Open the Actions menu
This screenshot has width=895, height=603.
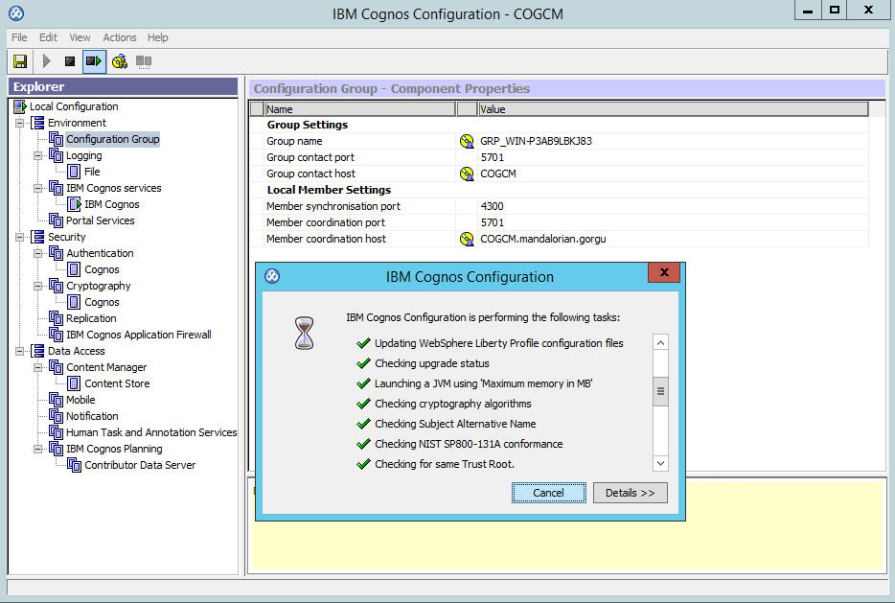point(119,37)
